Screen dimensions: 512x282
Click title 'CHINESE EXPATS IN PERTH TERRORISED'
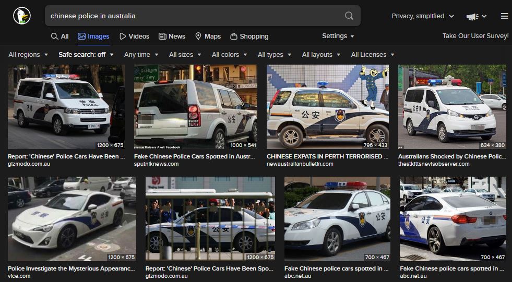pos(328,156)
